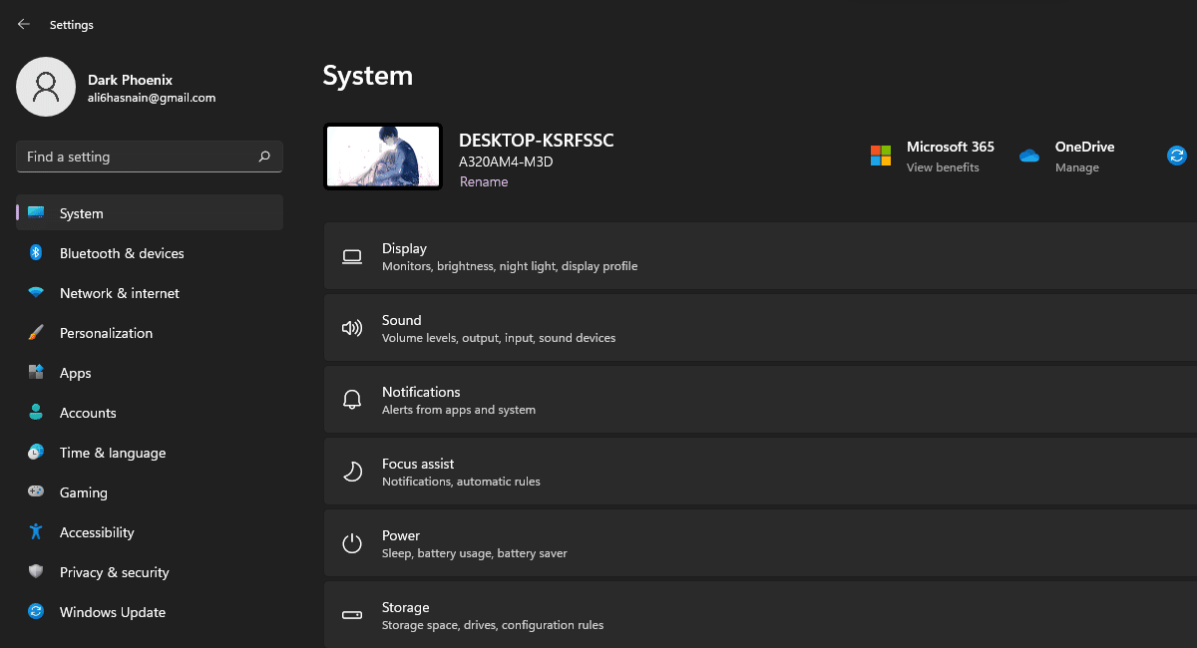Open the Focus assist settings row
This screenshot has height=648, width=1197.
point(758,472)
